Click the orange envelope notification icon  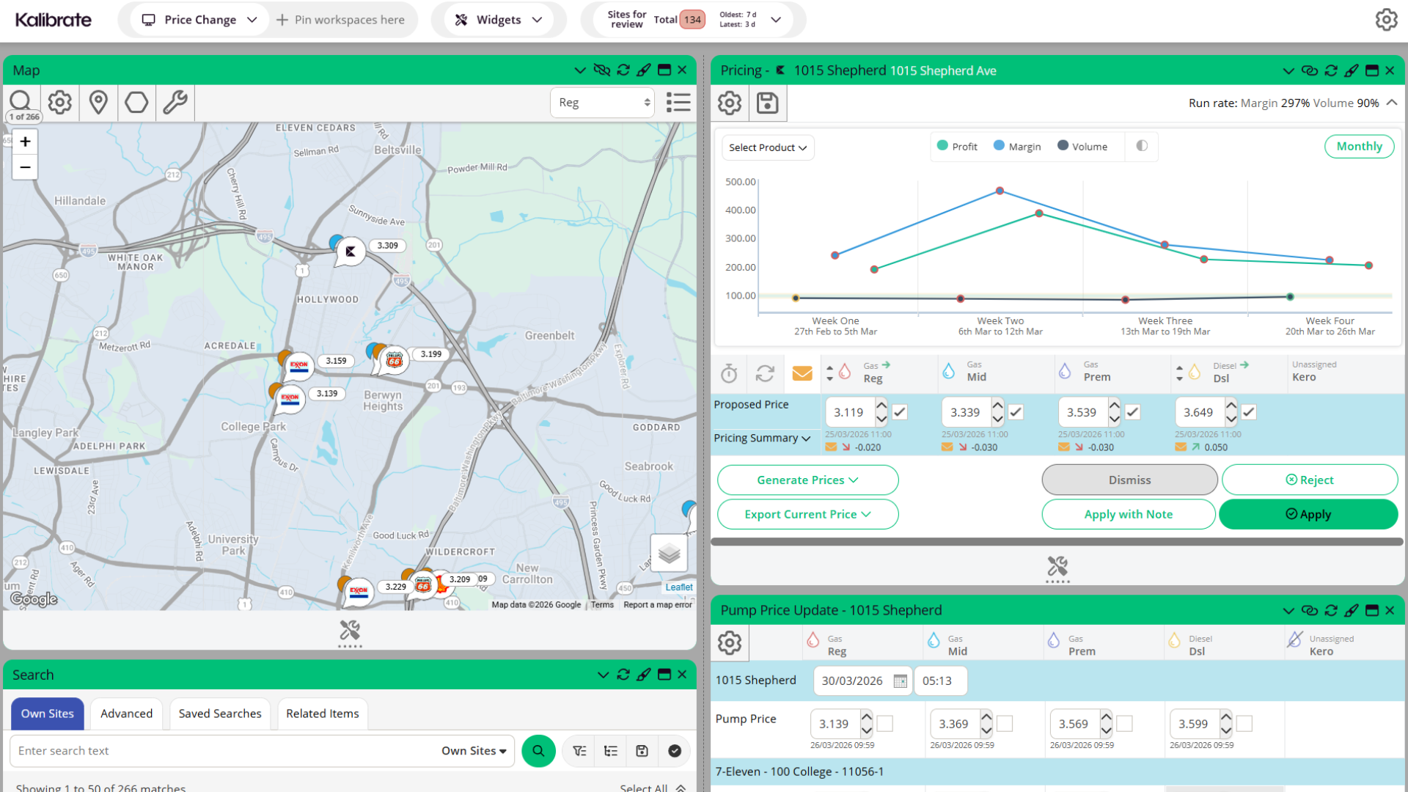(x=802, y=373)
